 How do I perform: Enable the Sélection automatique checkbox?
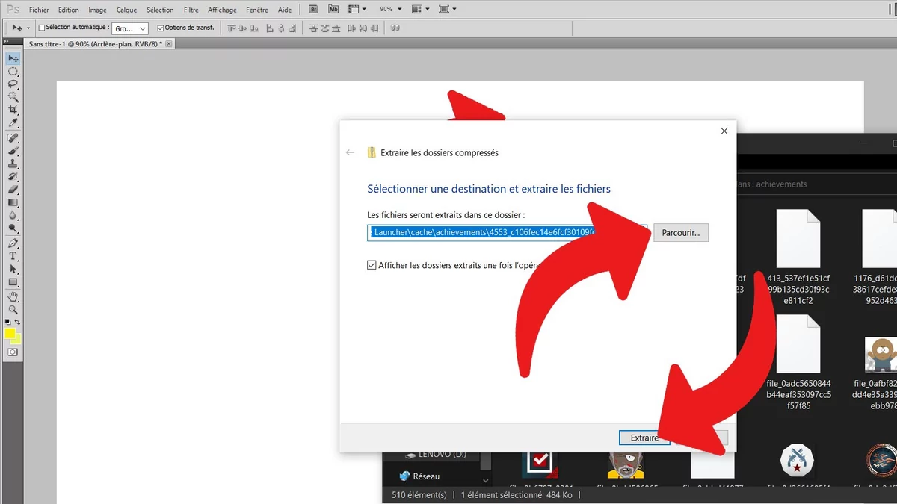point(41,28)
